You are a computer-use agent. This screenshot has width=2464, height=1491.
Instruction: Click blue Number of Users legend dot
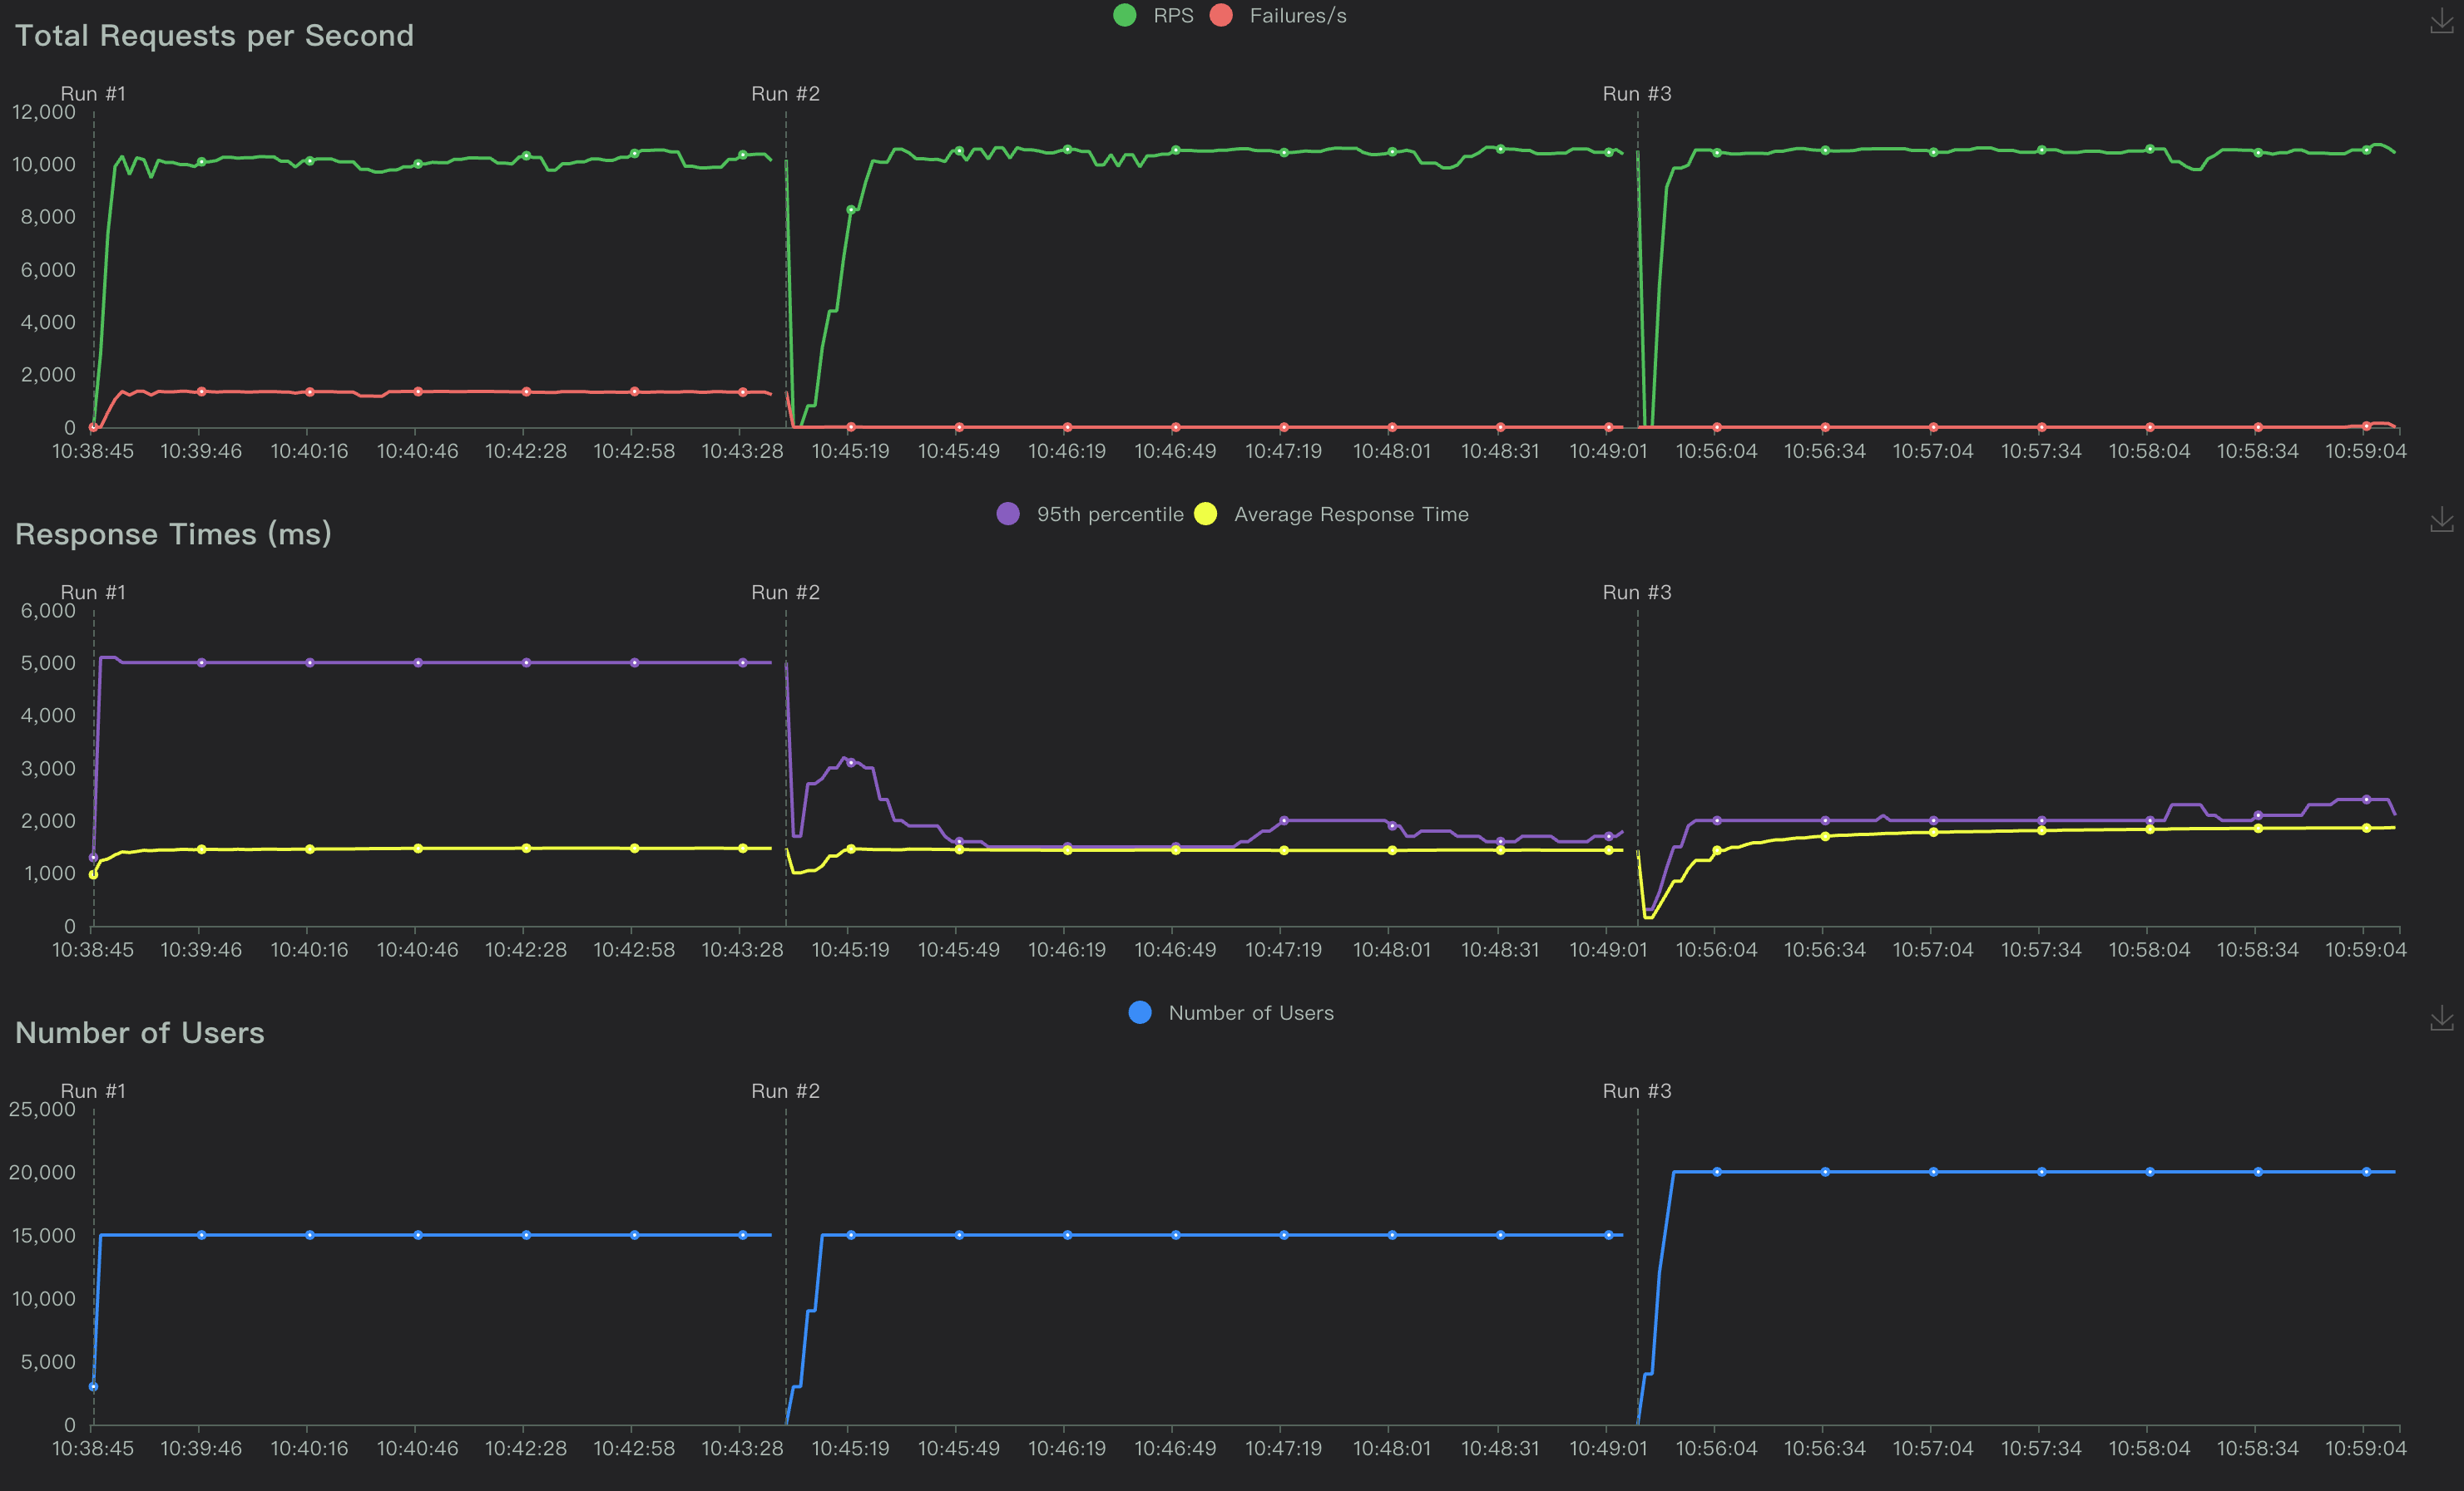[1140, 1012]
